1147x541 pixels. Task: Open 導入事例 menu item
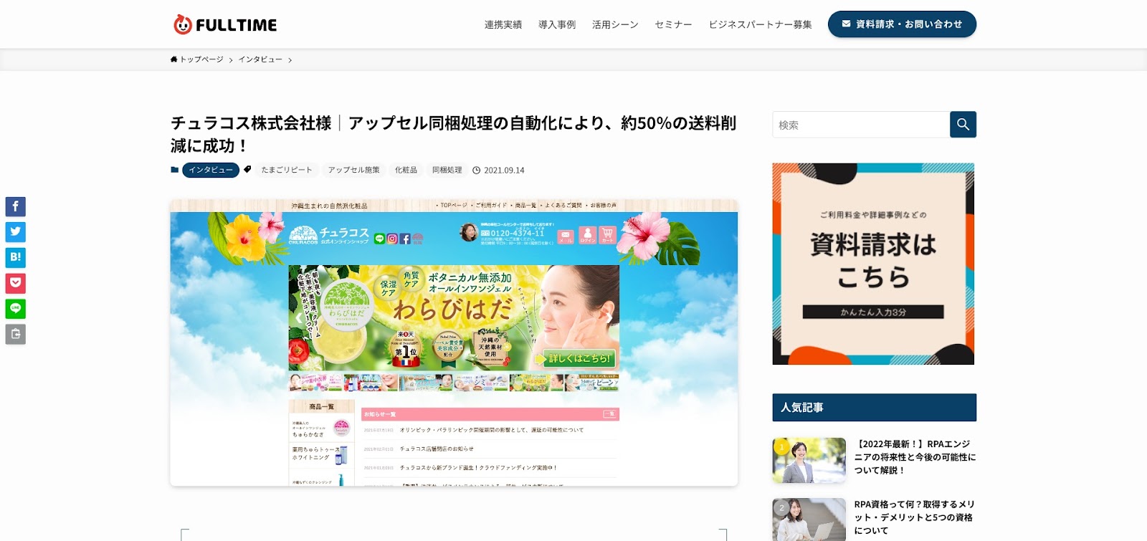click(557, 24)
